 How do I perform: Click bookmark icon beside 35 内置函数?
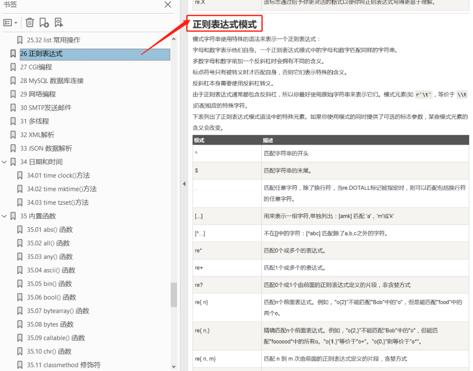(13, 216)
